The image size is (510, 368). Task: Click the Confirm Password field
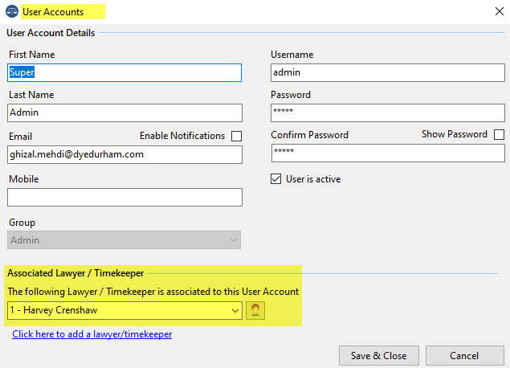point(388,153)
